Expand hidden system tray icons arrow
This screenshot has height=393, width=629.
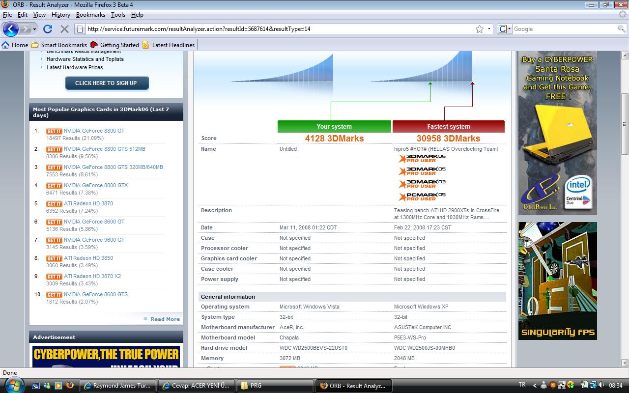(536, 386)
